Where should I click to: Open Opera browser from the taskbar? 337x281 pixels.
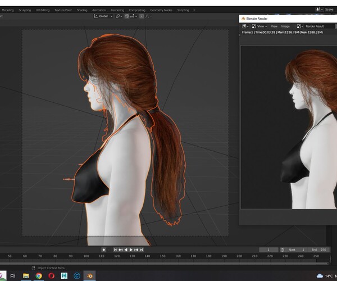(x=51, y=275)
